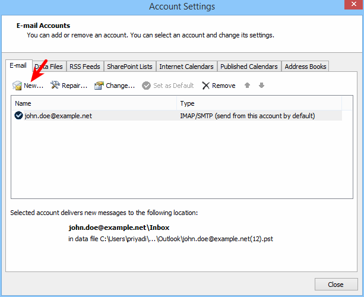This screenshot has height=297, width=364.
Task: Click the Set as Default checkmark icon
Action: (x=146, y=86)
